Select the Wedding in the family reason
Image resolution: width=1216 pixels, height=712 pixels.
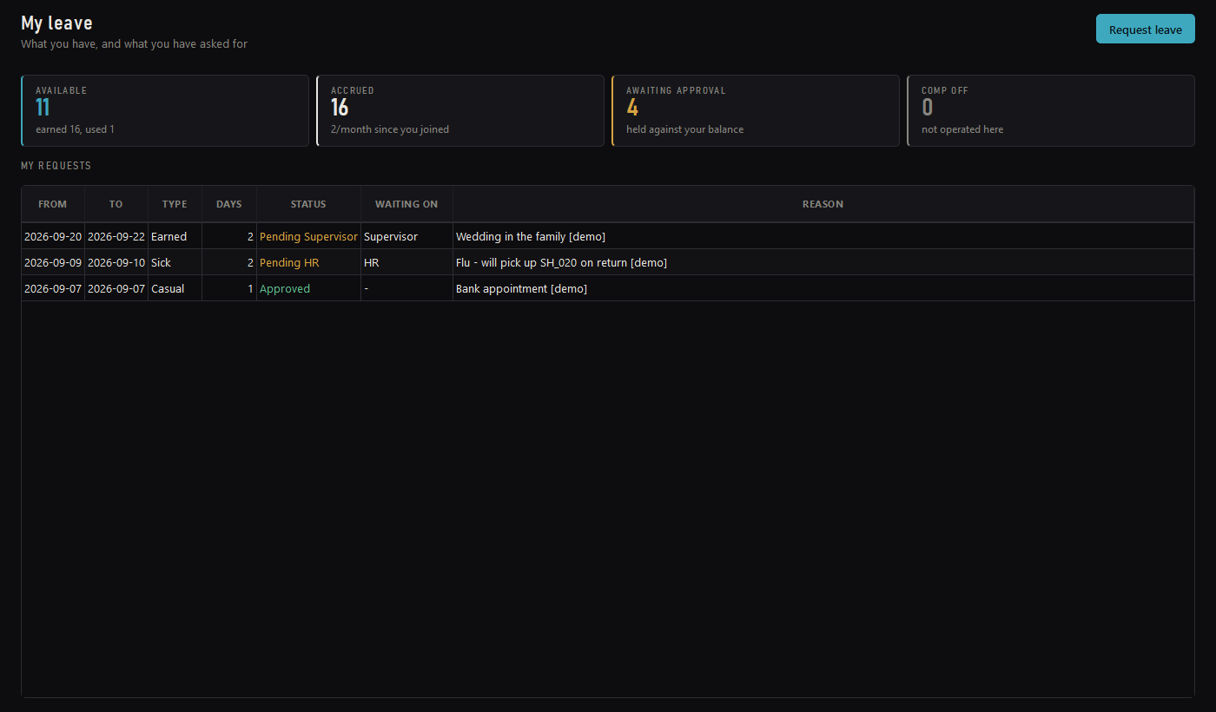point(823,236)
